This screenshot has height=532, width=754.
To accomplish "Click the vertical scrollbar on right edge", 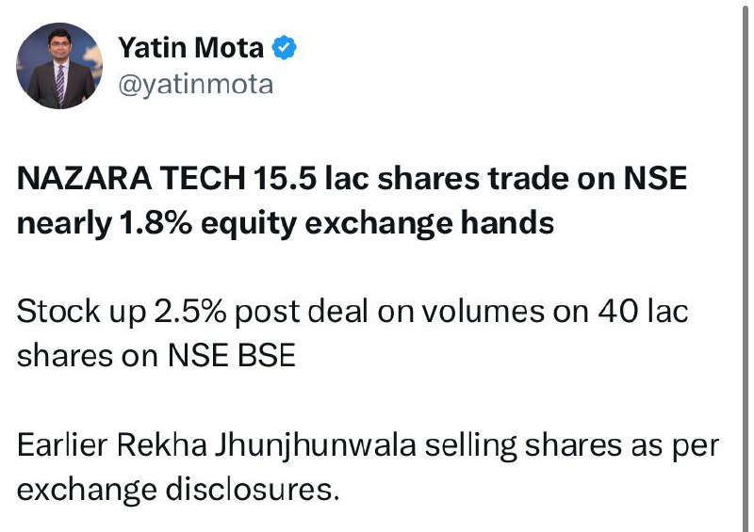I will pos(746,266).
